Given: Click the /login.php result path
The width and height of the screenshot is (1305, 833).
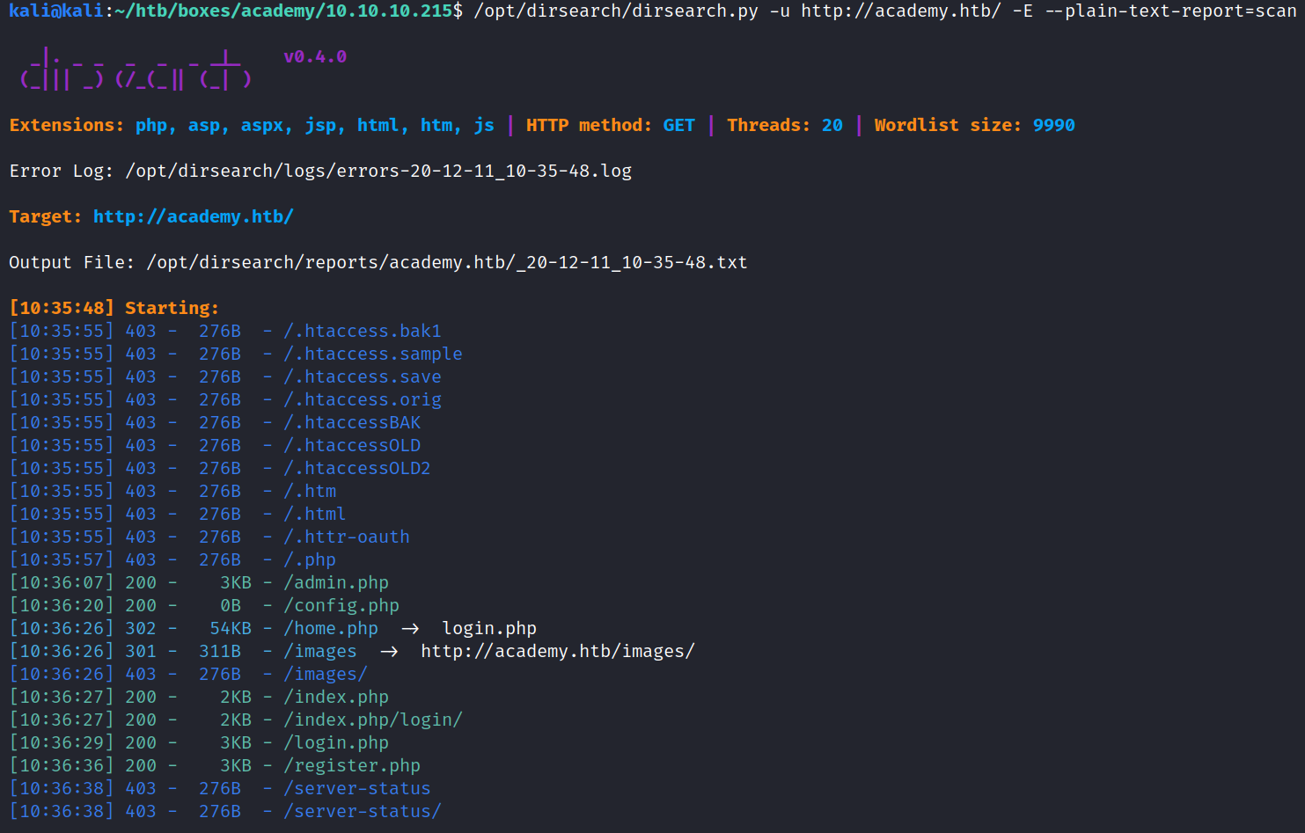Looking at the screenshot, I should coord(335,742).
